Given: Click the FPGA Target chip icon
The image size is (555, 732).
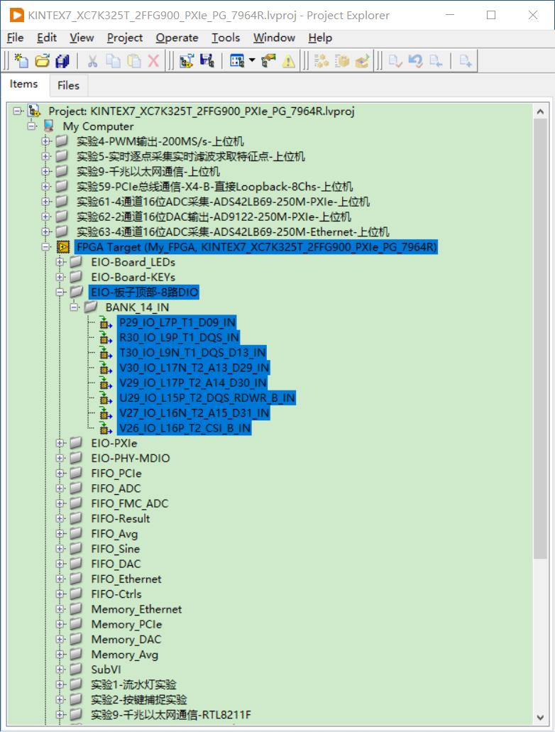Looking at the screenshot, I should click(63, 247).
